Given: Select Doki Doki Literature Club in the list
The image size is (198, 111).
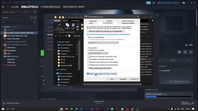Looking at the screenshot, I should click(x=17, y=36).
